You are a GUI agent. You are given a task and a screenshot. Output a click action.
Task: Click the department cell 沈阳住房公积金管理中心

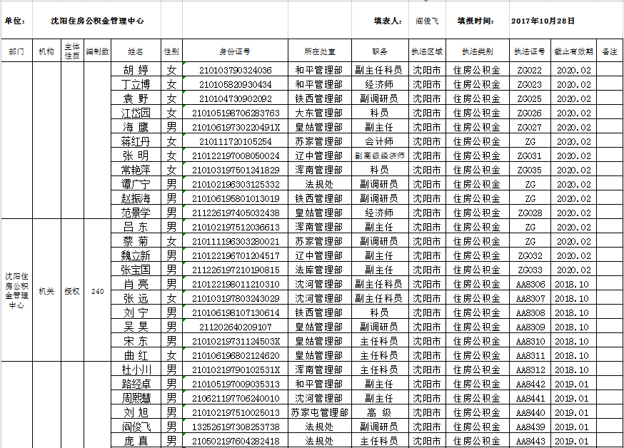16,290
